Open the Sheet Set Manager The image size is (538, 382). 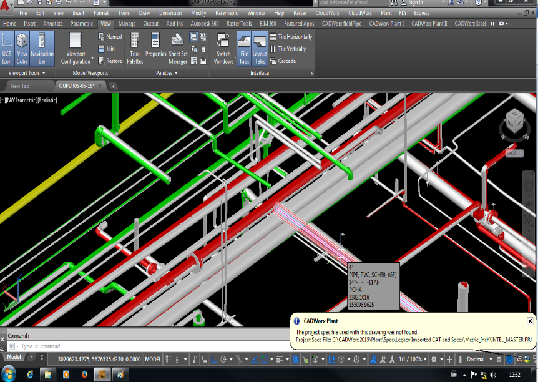(178, 49)
